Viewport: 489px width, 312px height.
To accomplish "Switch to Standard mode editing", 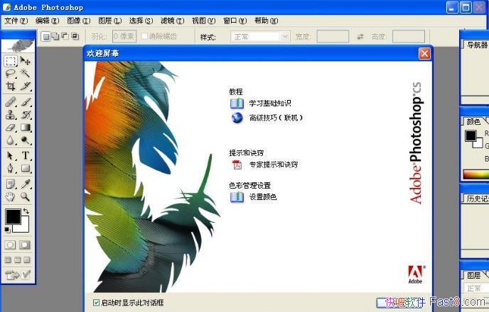I will click(x=10, y=245).
